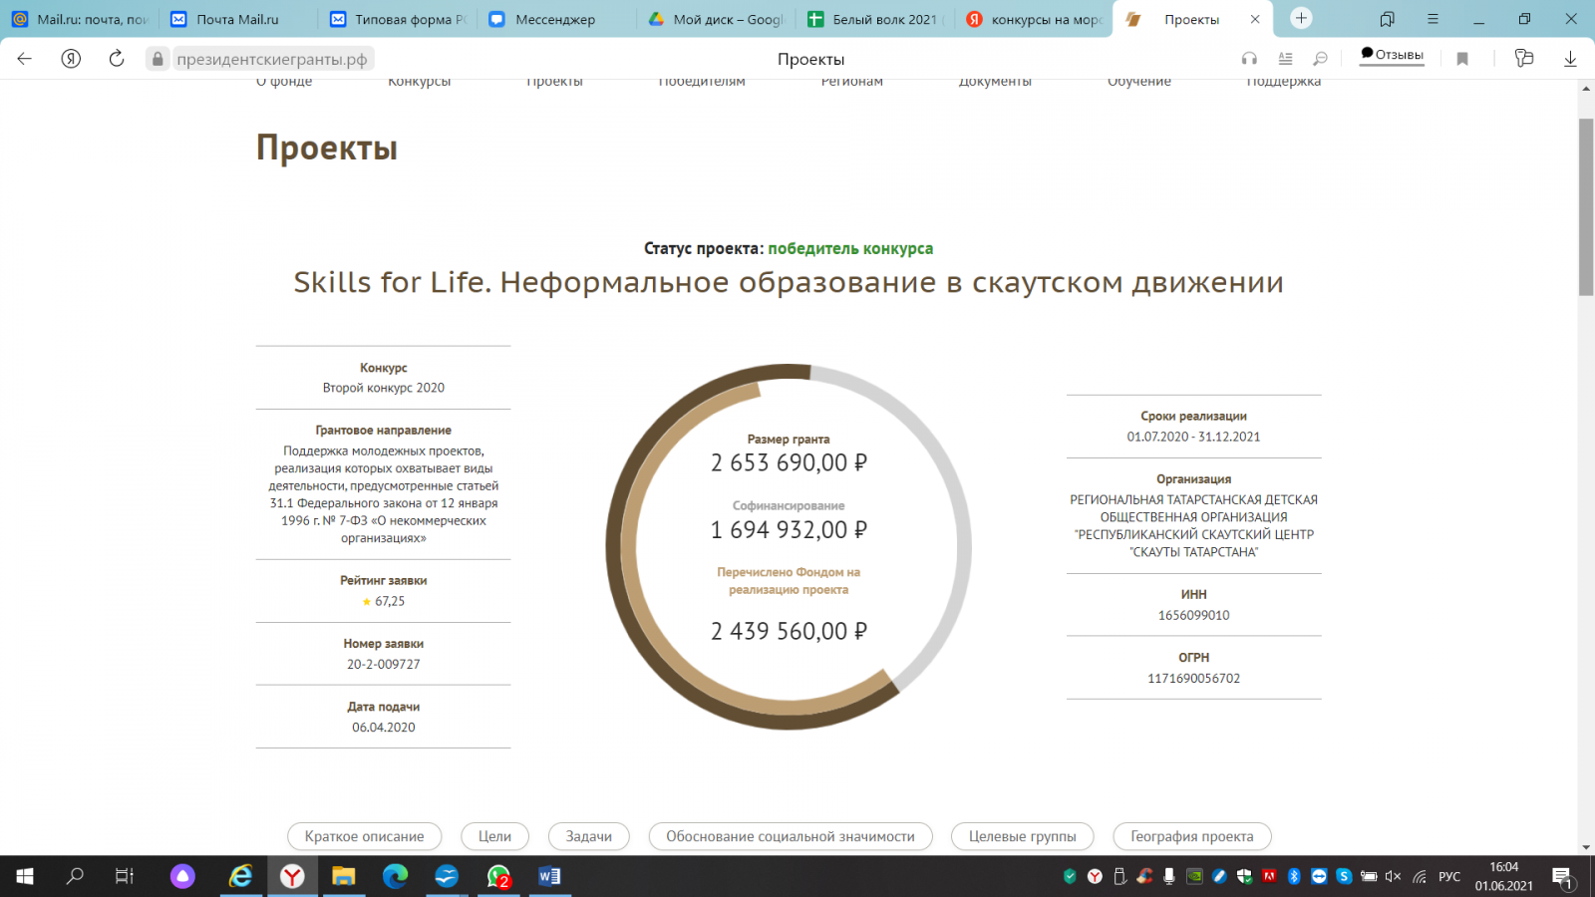Enable reader mode icon in address bar
Screen dimensions: 1595x897
pyautogui.click(x=1285, y=59)
